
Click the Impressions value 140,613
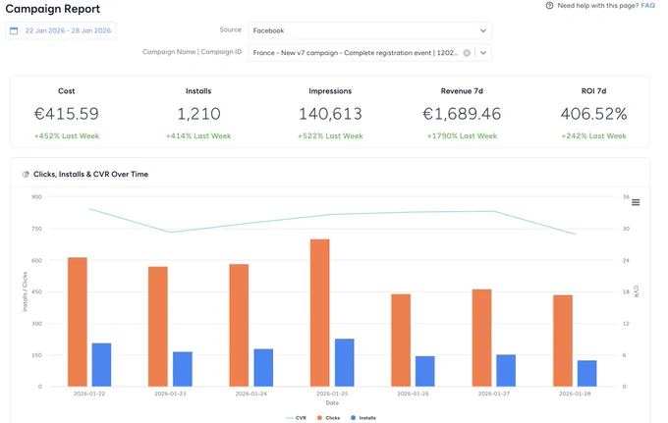click(330, 114)
